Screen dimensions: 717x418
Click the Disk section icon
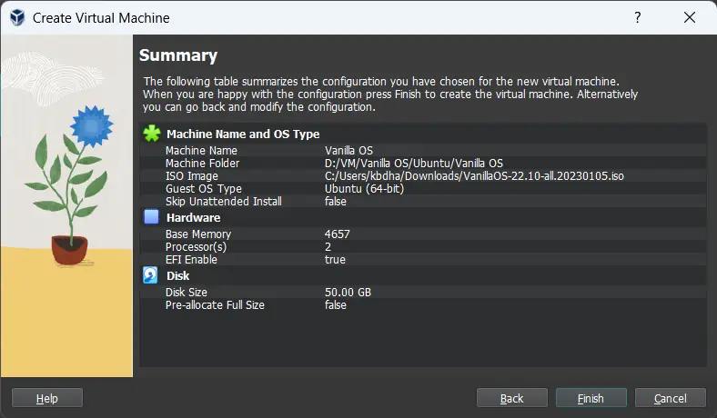pos(150,275)
